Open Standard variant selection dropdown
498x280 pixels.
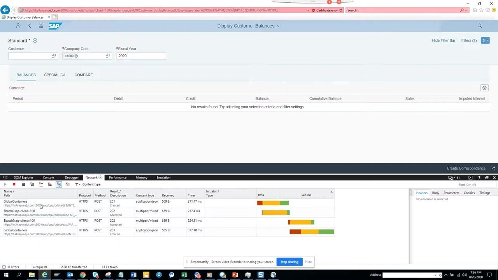tap(35, 40)
